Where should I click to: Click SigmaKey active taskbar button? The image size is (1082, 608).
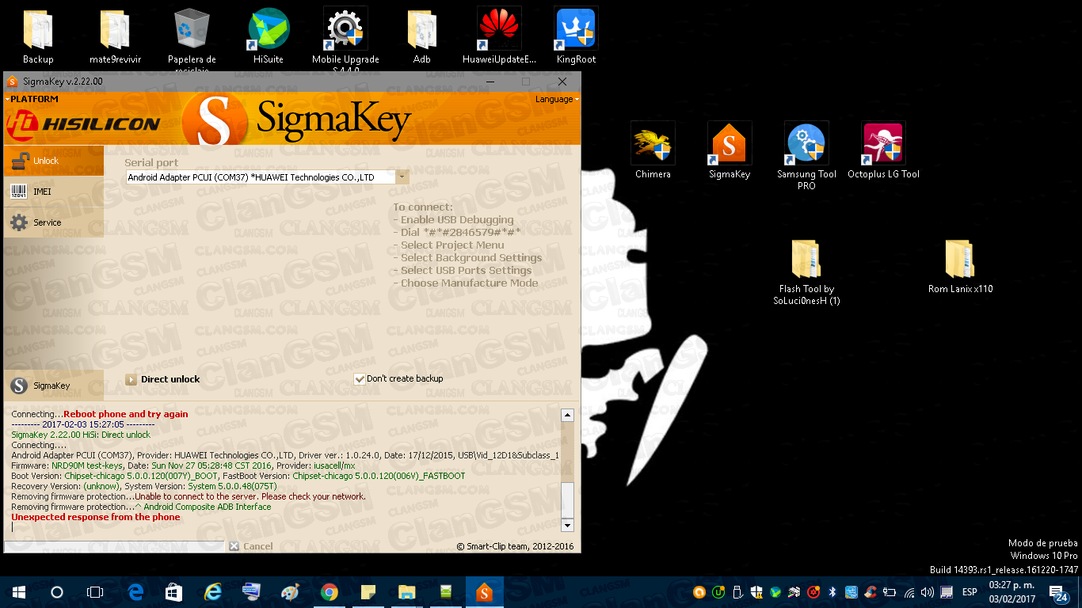pos(484,592)
